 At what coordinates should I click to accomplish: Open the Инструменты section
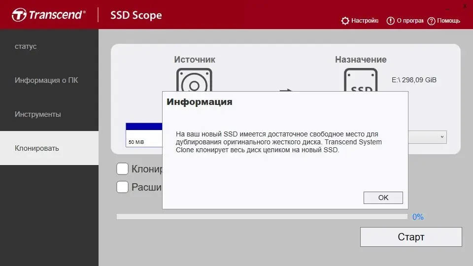tap(49, 114)
